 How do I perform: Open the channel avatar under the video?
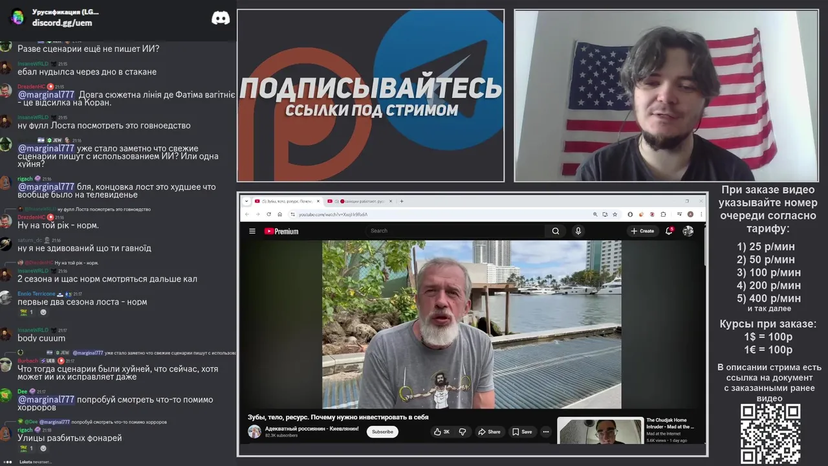pos(255,432)
